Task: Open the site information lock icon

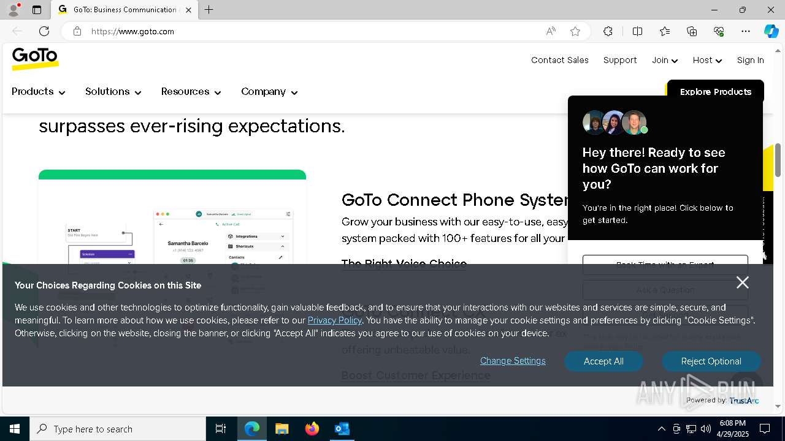Action: tap(77, 31)
